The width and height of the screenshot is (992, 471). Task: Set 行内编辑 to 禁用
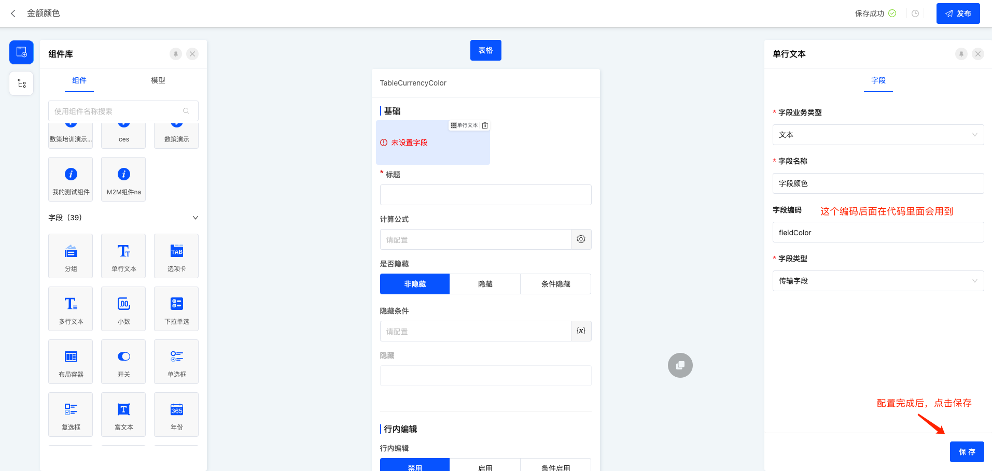pos(415,465)
